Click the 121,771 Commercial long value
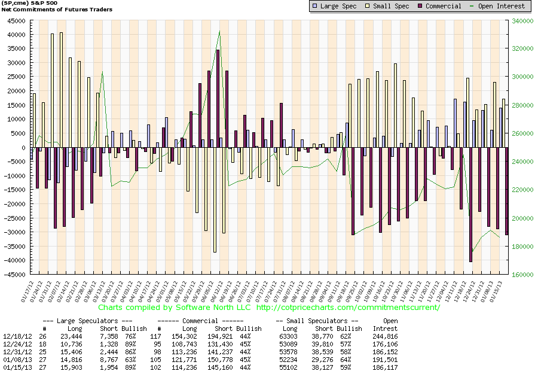This screenshot has height=371, width=538. click(x=184, y=360)
